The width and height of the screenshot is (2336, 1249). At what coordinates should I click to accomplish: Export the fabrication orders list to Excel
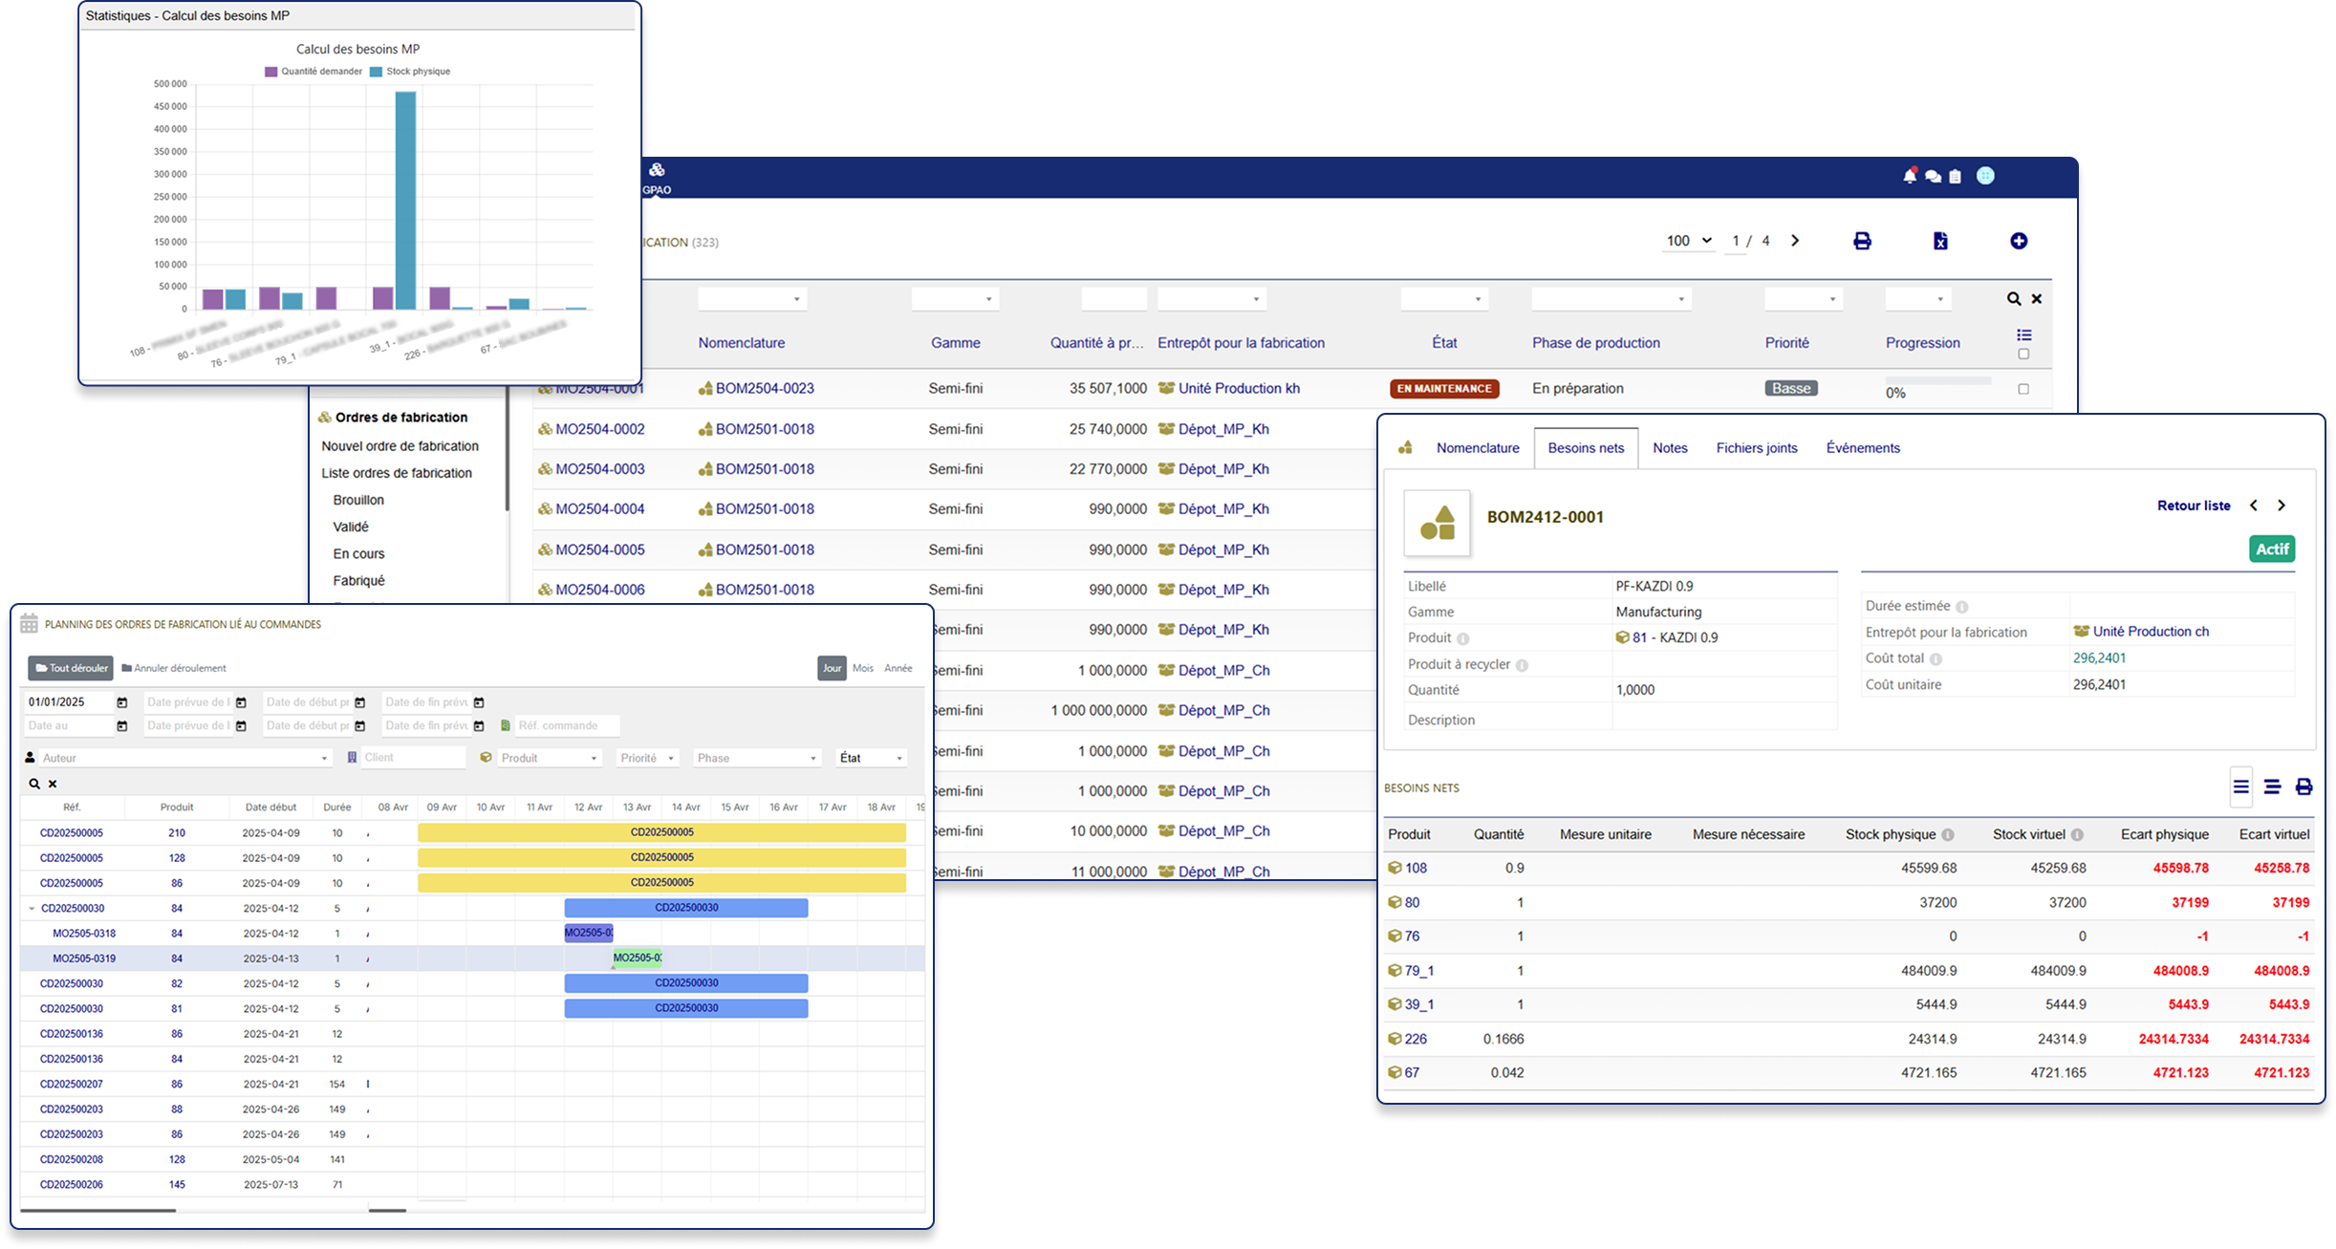pyautogui.click(x=1940, y=241)
